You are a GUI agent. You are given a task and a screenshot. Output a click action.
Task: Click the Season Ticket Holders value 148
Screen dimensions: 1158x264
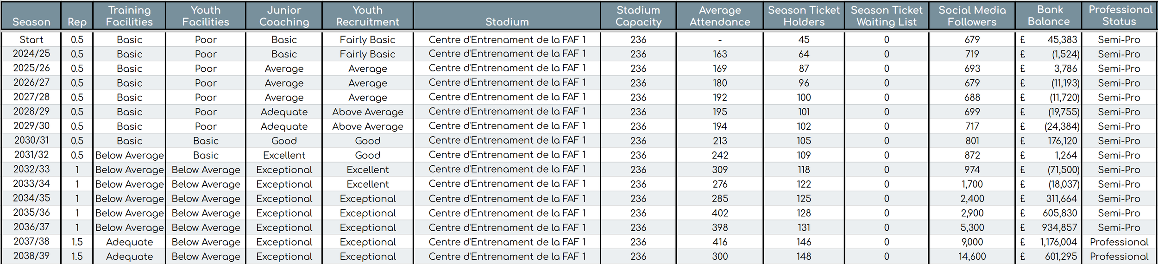(x=804, y=256)
